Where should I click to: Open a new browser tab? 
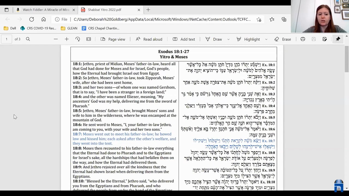click(148, 10)
